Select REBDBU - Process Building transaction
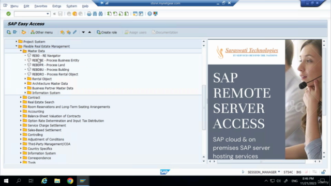 (x=51, y=70)
